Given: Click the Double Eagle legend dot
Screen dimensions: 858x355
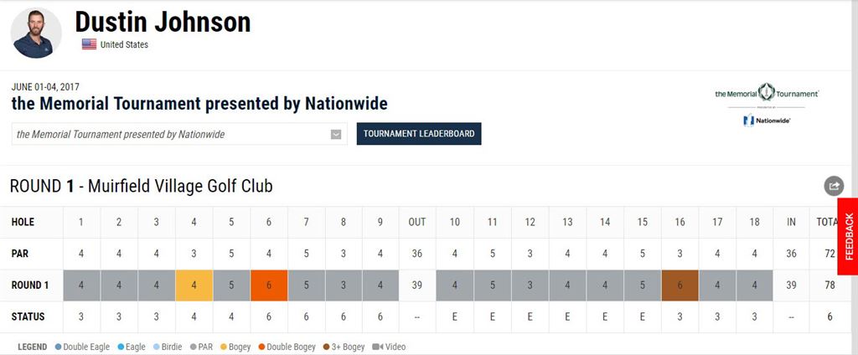Looking at the screenshot, I should pyautogui.click(x=58, y=347).
